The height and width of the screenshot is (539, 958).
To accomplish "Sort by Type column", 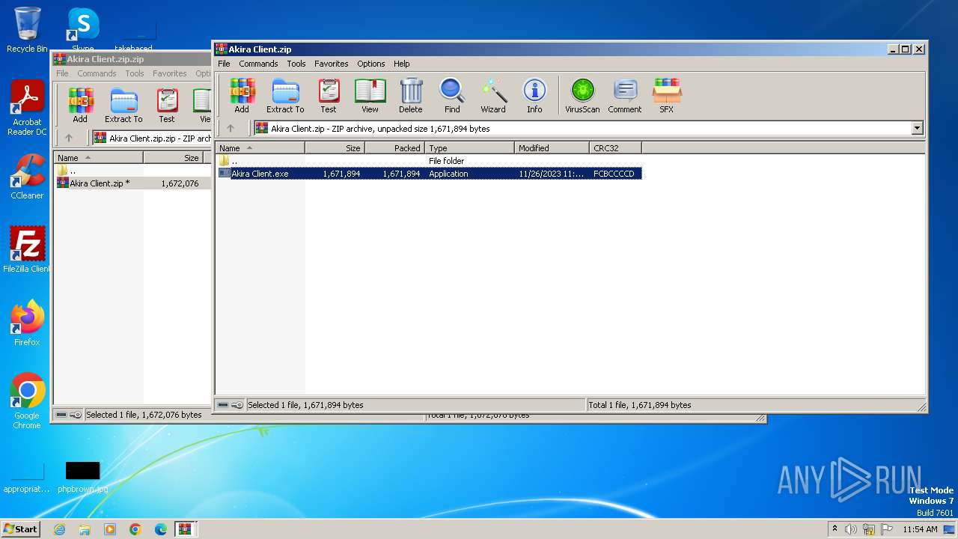I will 469,148.
